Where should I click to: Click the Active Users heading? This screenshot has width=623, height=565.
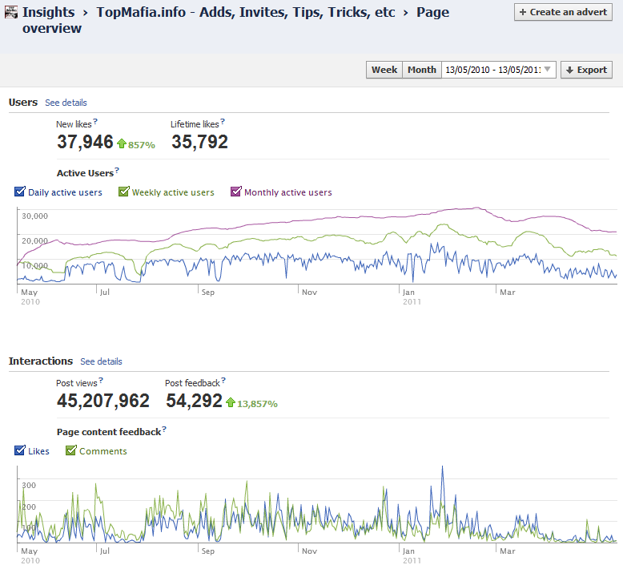(x=85, y=173)
